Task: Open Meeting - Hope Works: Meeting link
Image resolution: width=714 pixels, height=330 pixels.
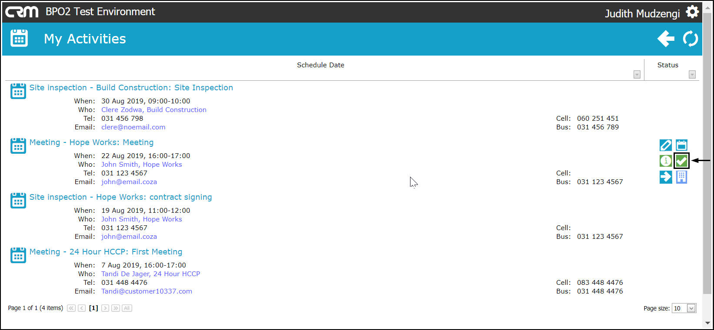Action: click(91, 142)
